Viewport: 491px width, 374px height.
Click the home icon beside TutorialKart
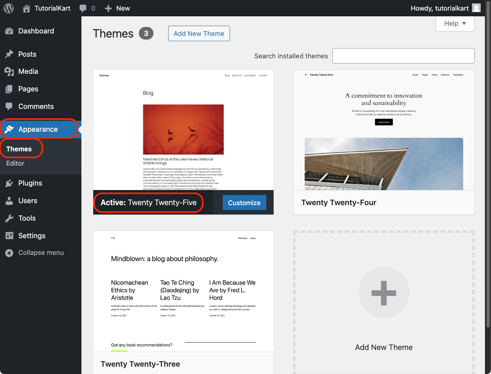click(x=26, y=8)
